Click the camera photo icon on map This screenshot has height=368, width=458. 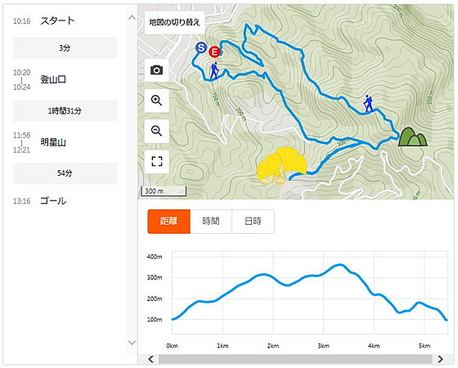pyautogui.click(x=157, y=70)
